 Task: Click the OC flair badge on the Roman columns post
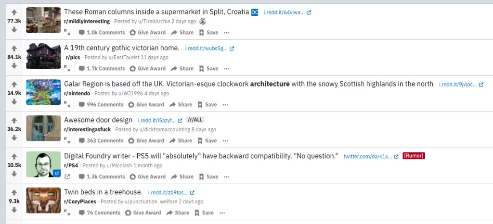point(255,12)
